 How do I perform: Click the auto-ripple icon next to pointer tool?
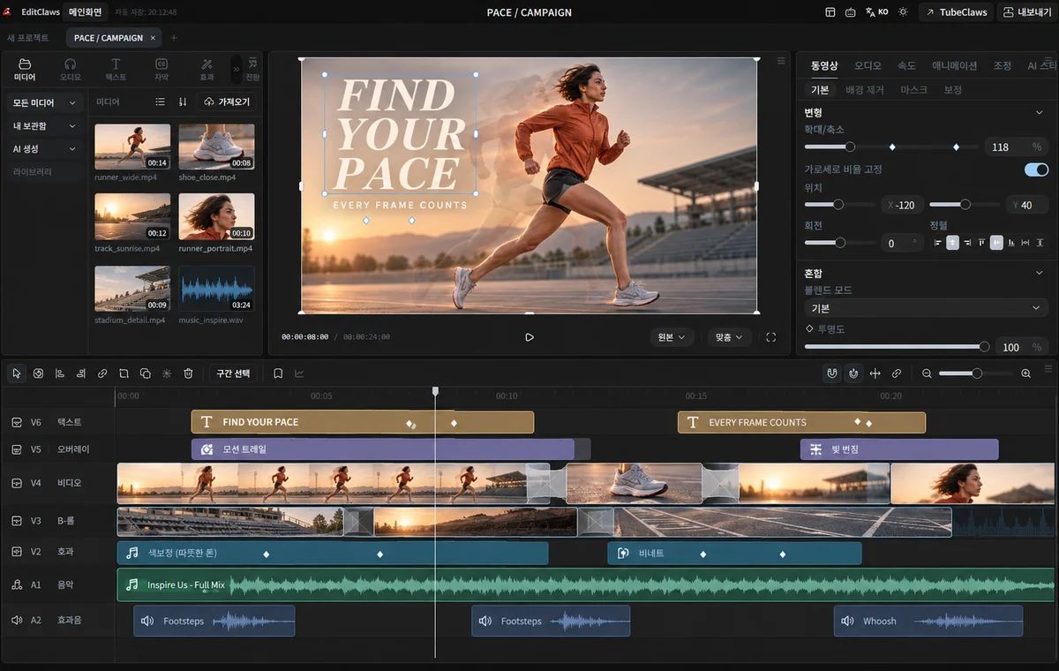tap(39, 373)
